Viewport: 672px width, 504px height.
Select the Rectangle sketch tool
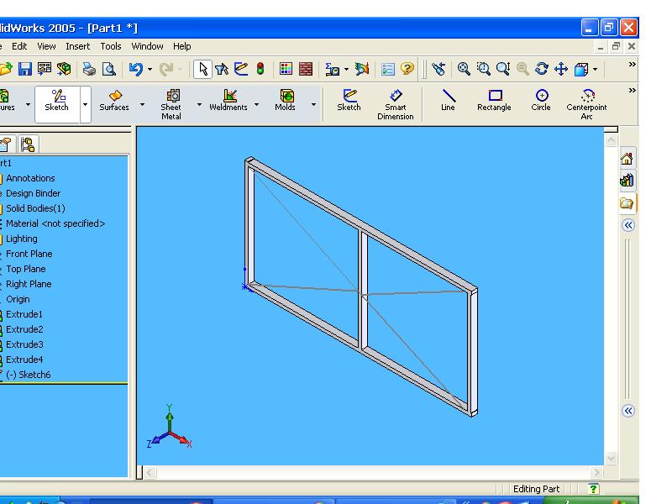click(x=494, y=101)
